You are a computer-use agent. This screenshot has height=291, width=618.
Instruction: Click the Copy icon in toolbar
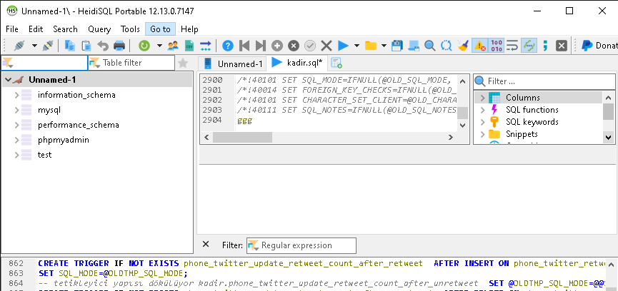pyautogui.click(x=70, y=46)
